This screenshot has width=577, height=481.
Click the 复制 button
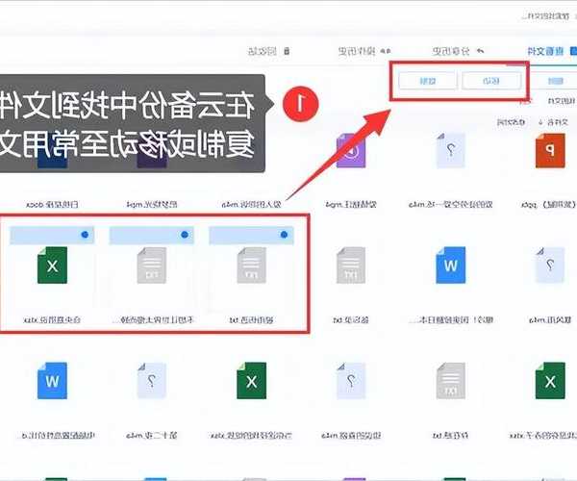pyautogui.click(x=428, y=81)
